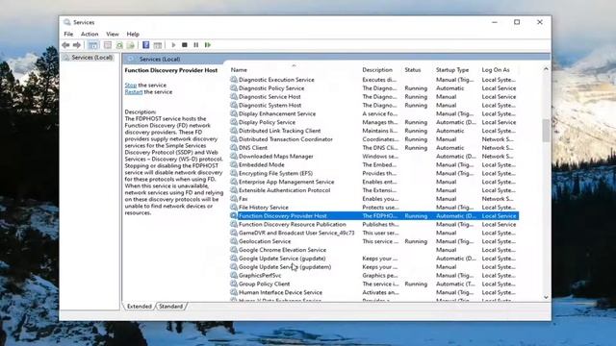The image size is (616, 346).
Task: Select Extensible Authentication Protocol
Action: pyautogui.click(x=373, y=190)
